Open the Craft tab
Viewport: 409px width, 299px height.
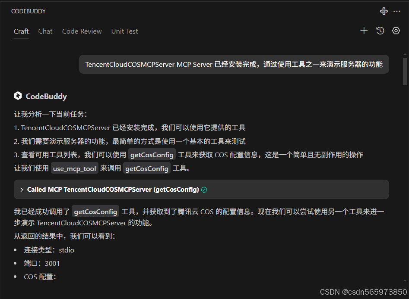tap(21, 31)
